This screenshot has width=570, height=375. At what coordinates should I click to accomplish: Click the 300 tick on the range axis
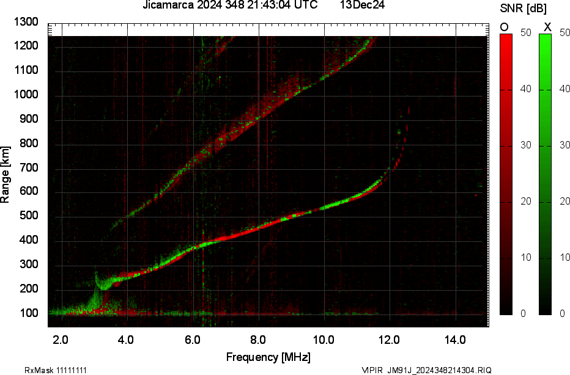click(29, 264)
